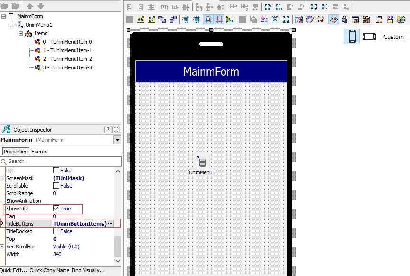Select 0 - TUnimMenuItem-0 in tree
Screen dimensions: 410x276
pos(67,42)
